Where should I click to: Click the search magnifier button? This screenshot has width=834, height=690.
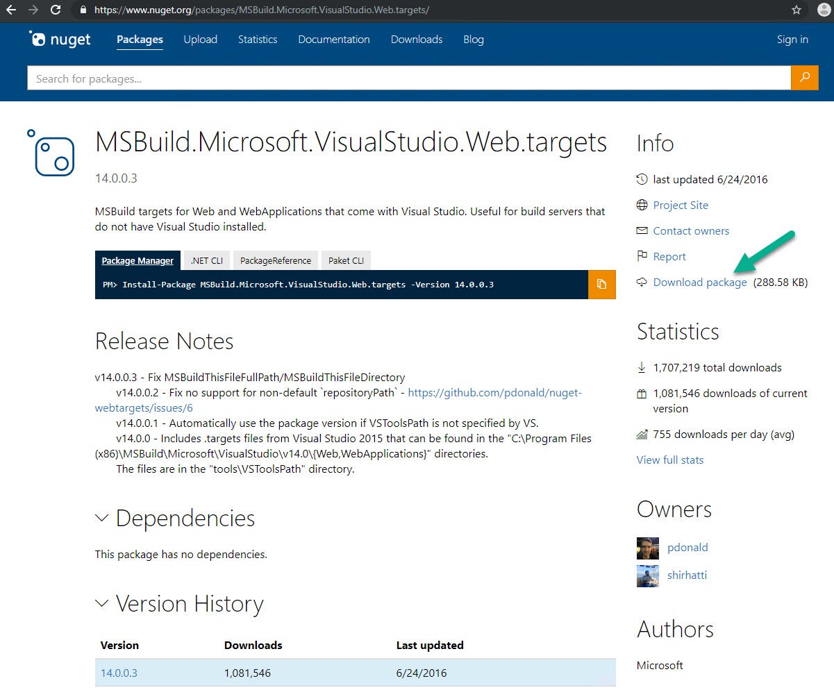[x=805, y=78]
